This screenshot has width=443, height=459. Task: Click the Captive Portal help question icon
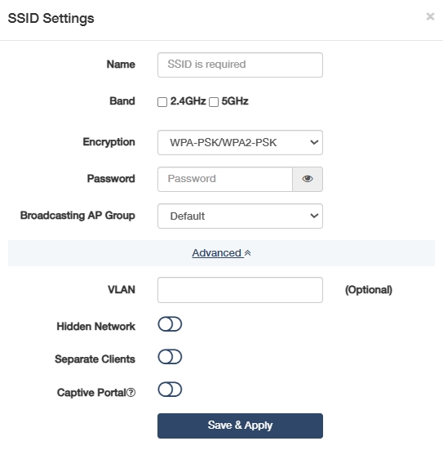(x=131, y=392)
